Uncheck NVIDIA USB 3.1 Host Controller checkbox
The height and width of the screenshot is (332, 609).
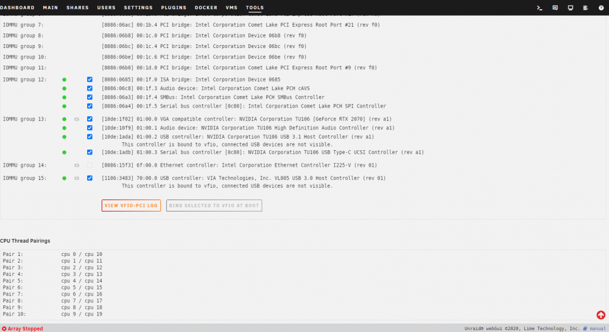[x=90, y=137]
